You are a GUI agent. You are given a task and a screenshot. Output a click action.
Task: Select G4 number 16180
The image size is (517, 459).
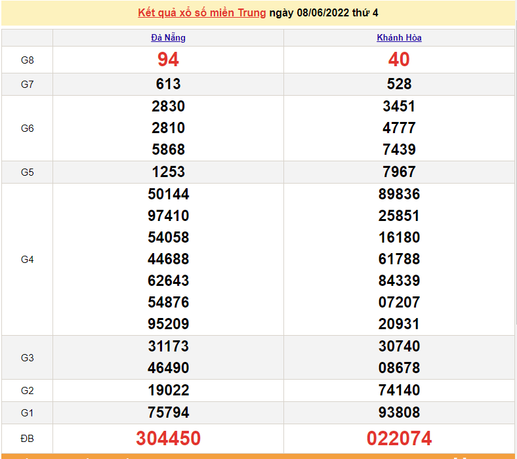[x=399, y=237]
